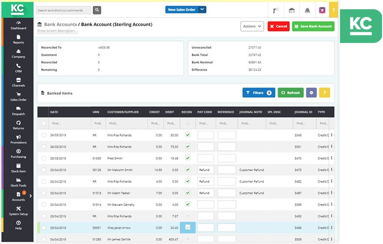Click the bank building icon in top bar
The image size is (383, 244).
[292, 10]
